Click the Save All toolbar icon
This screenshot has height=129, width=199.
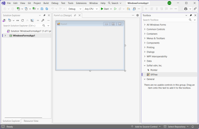47,9
